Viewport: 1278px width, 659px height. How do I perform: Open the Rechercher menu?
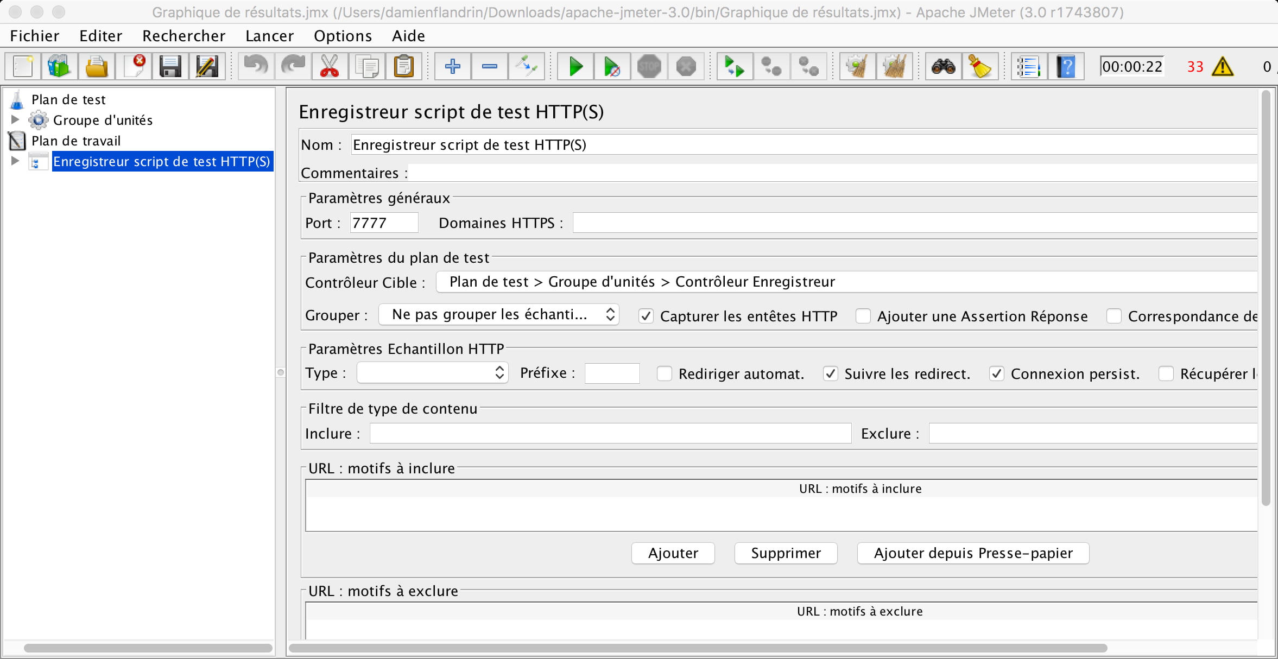tap(184, 36)
